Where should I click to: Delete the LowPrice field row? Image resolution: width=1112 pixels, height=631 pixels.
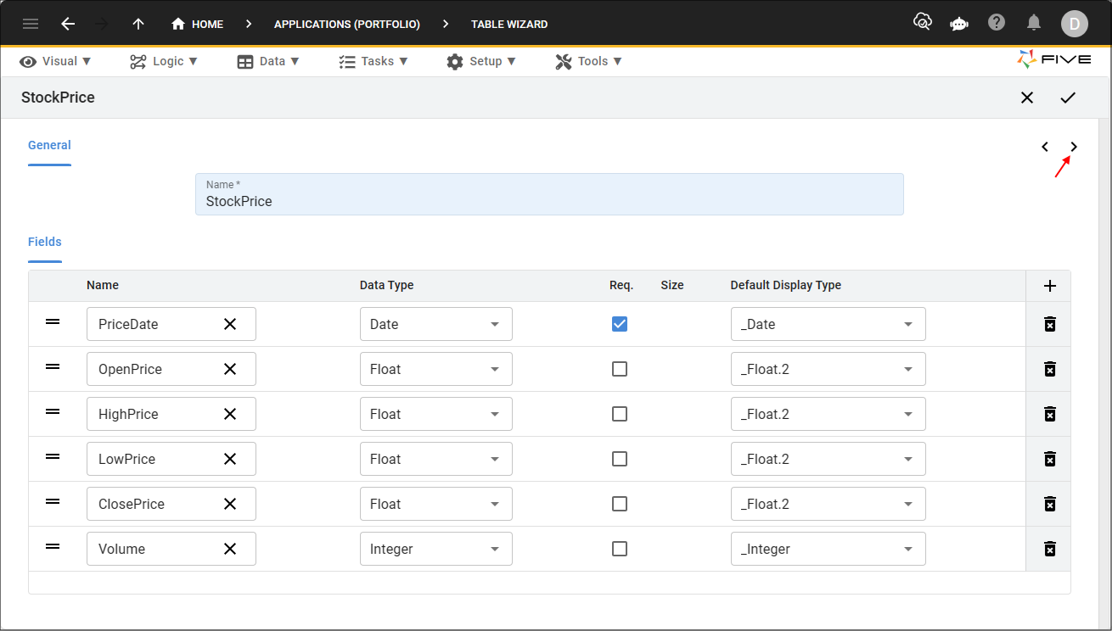(1050, 459)
